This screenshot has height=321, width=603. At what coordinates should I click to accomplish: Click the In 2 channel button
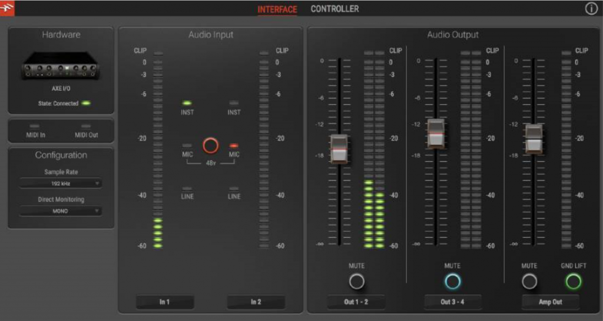pos(256,302)
